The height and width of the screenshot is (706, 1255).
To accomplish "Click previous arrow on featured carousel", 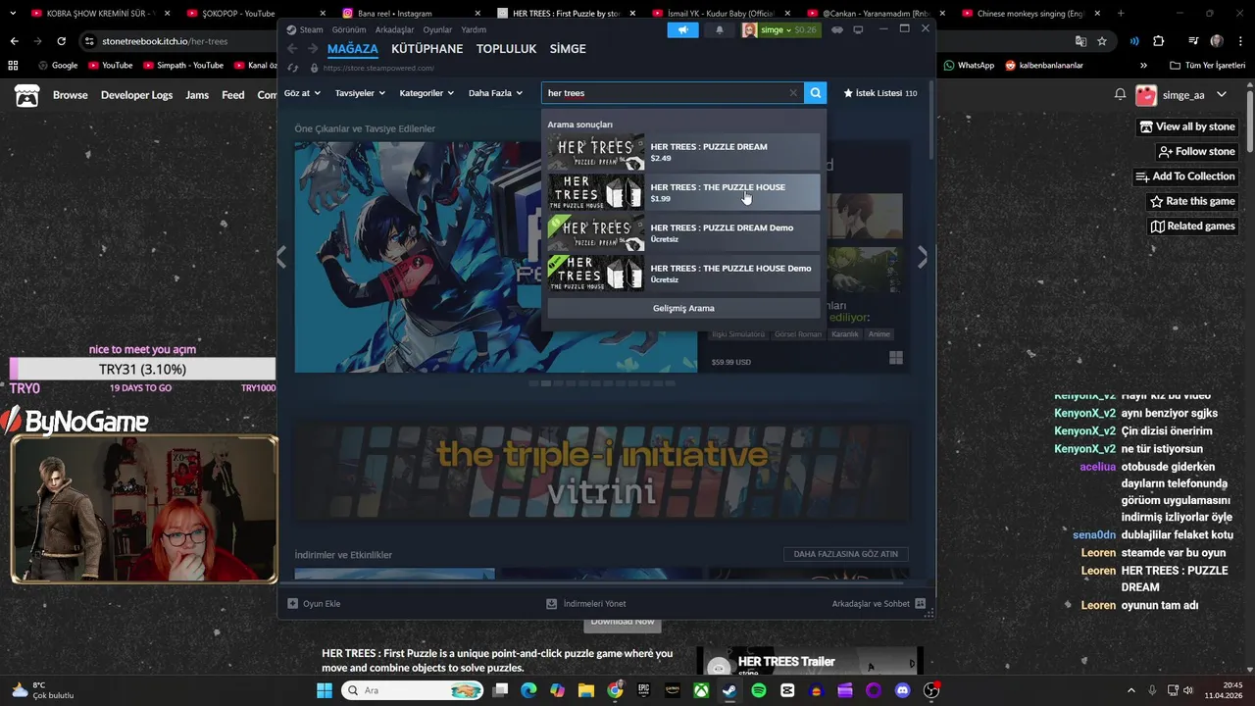I will 281,257.
